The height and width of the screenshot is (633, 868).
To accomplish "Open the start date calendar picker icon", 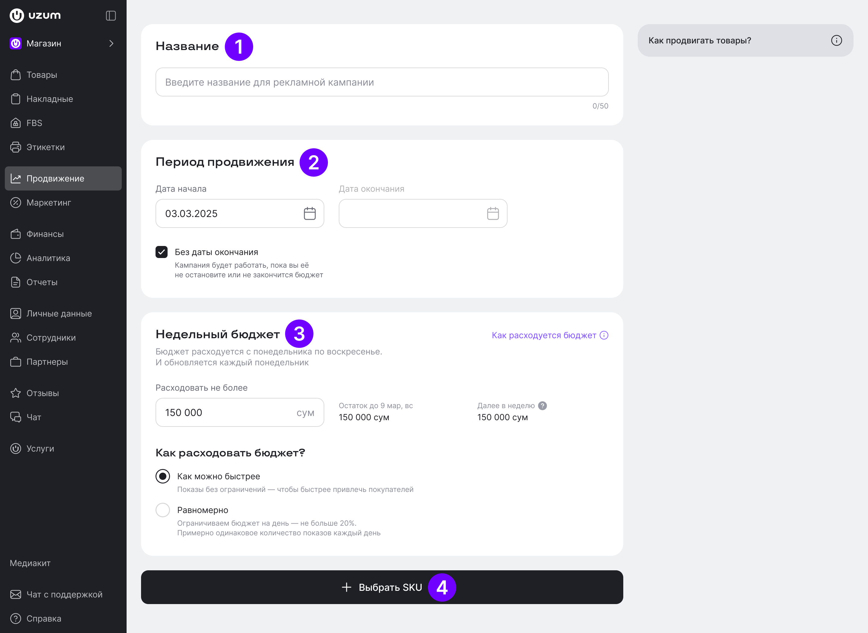I will click(310, 213).
